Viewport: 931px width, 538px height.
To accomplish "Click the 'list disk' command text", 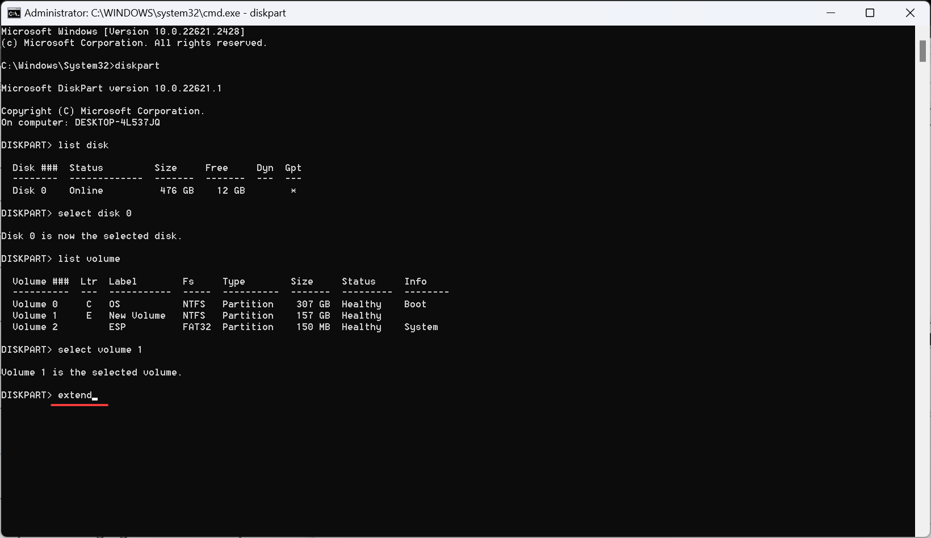I will tap(83, 145).
